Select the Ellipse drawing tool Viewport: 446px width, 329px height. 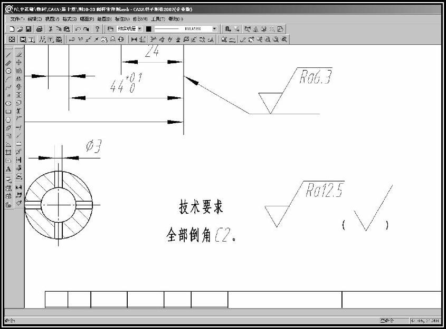pos(8,104)
